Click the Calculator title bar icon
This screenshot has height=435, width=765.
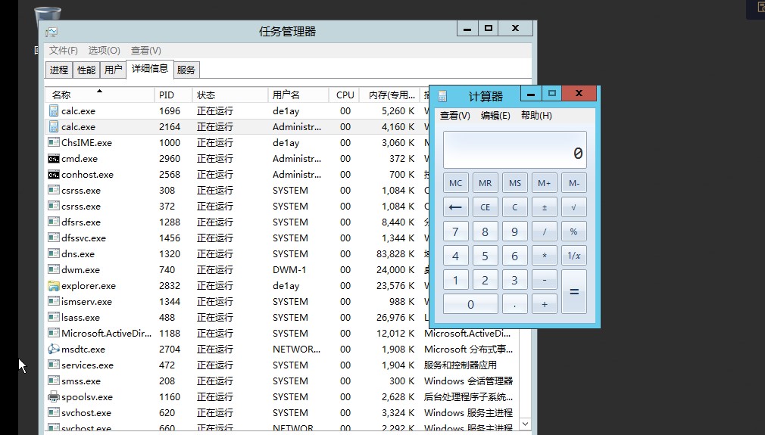(x=442, y=96)
